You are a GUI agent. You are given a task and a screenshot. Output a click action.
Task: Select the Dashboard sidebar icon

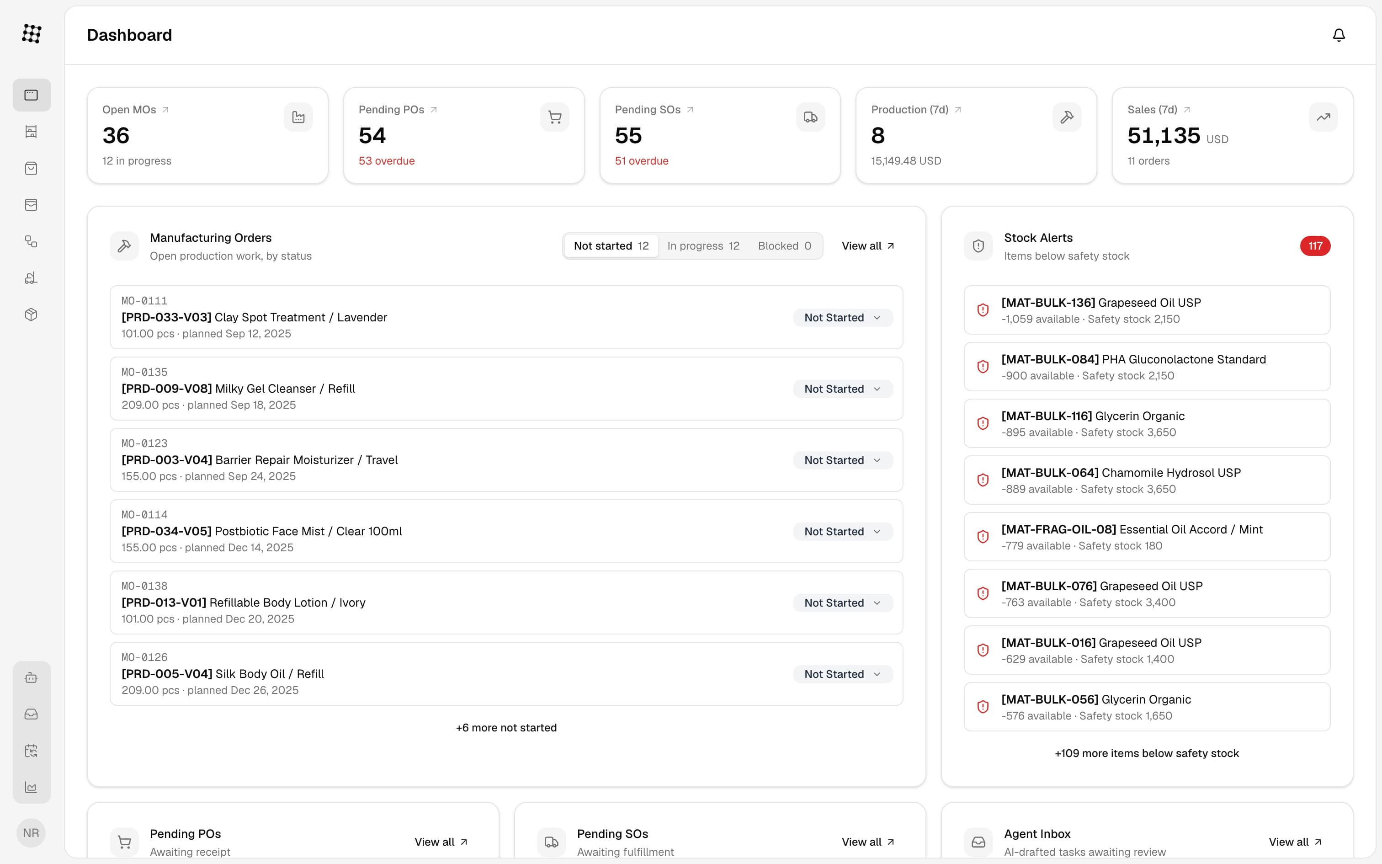[x=32, y=95]
